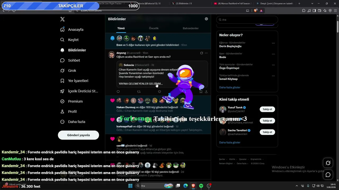Expand the Daha fazla menu
The height and width of the screenshot is (190, 339).
point(73,122)
